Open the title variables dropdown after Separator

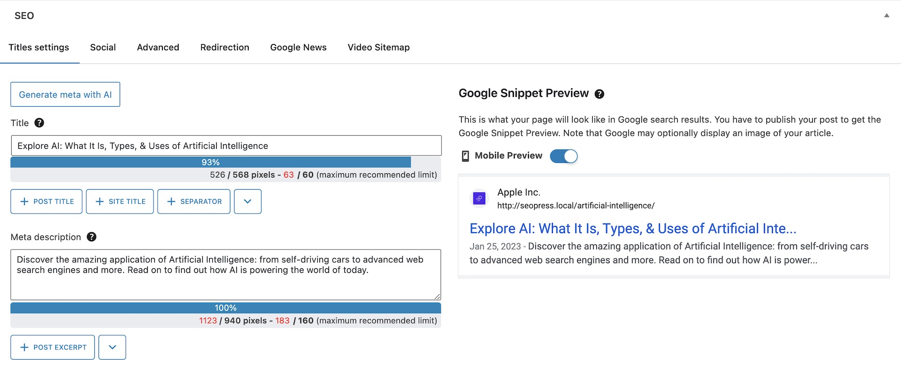coord(248,201)
